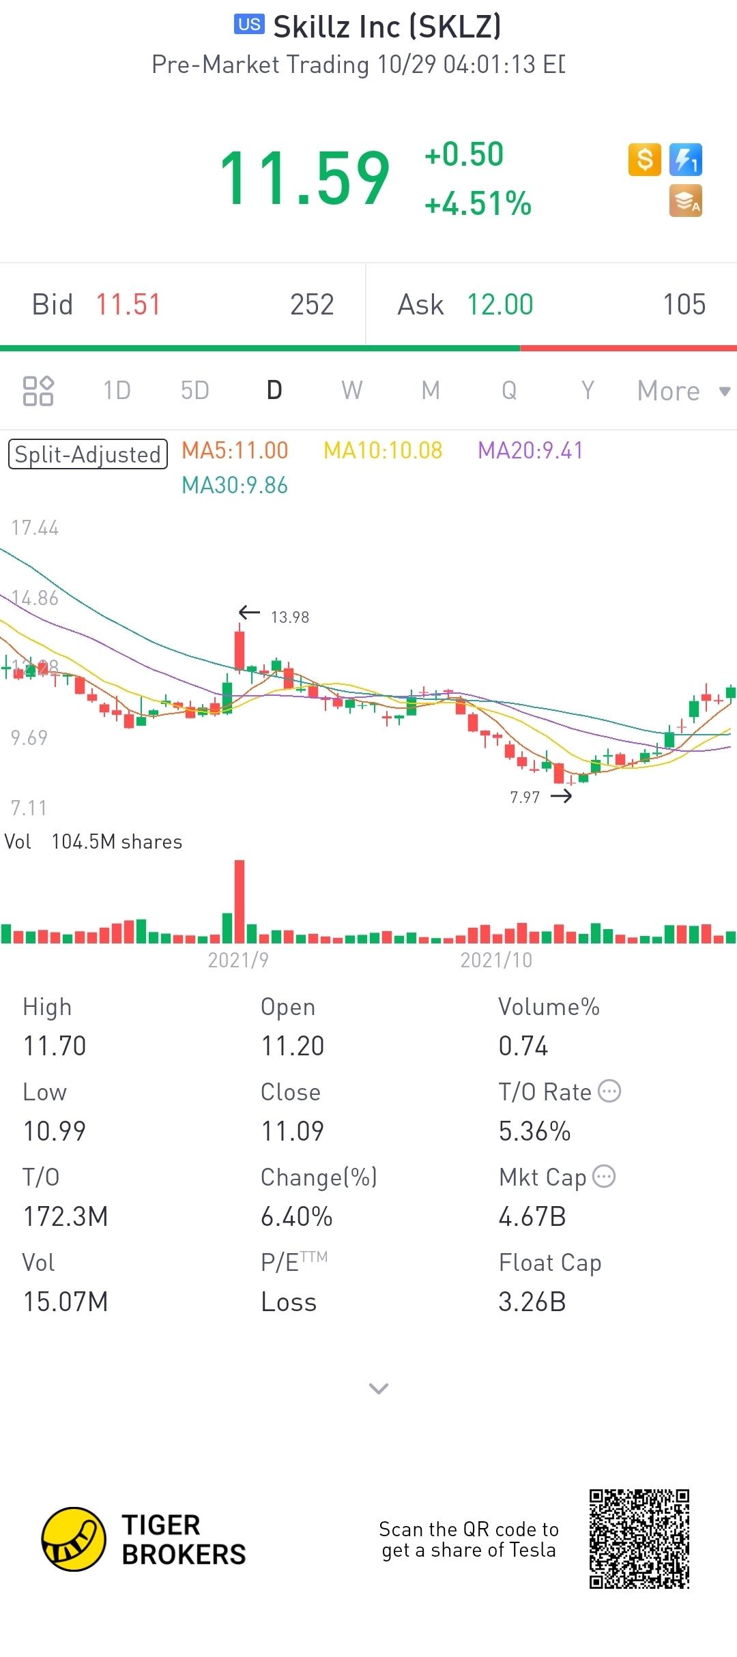Tap the brown stacked layers badge icon
This screenshot has width=737, height=1657.
tap(686, 201)
